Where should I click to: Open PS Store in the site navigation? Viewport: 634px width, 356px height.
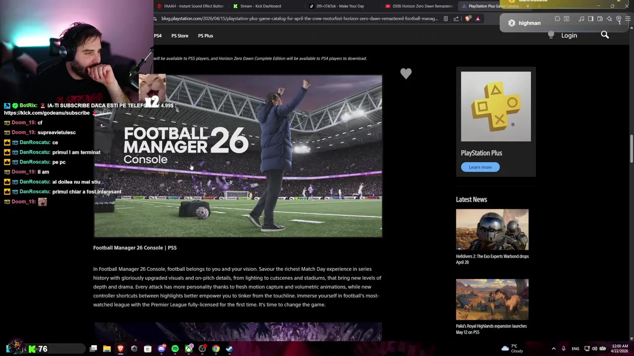click(x=180, y=36)
